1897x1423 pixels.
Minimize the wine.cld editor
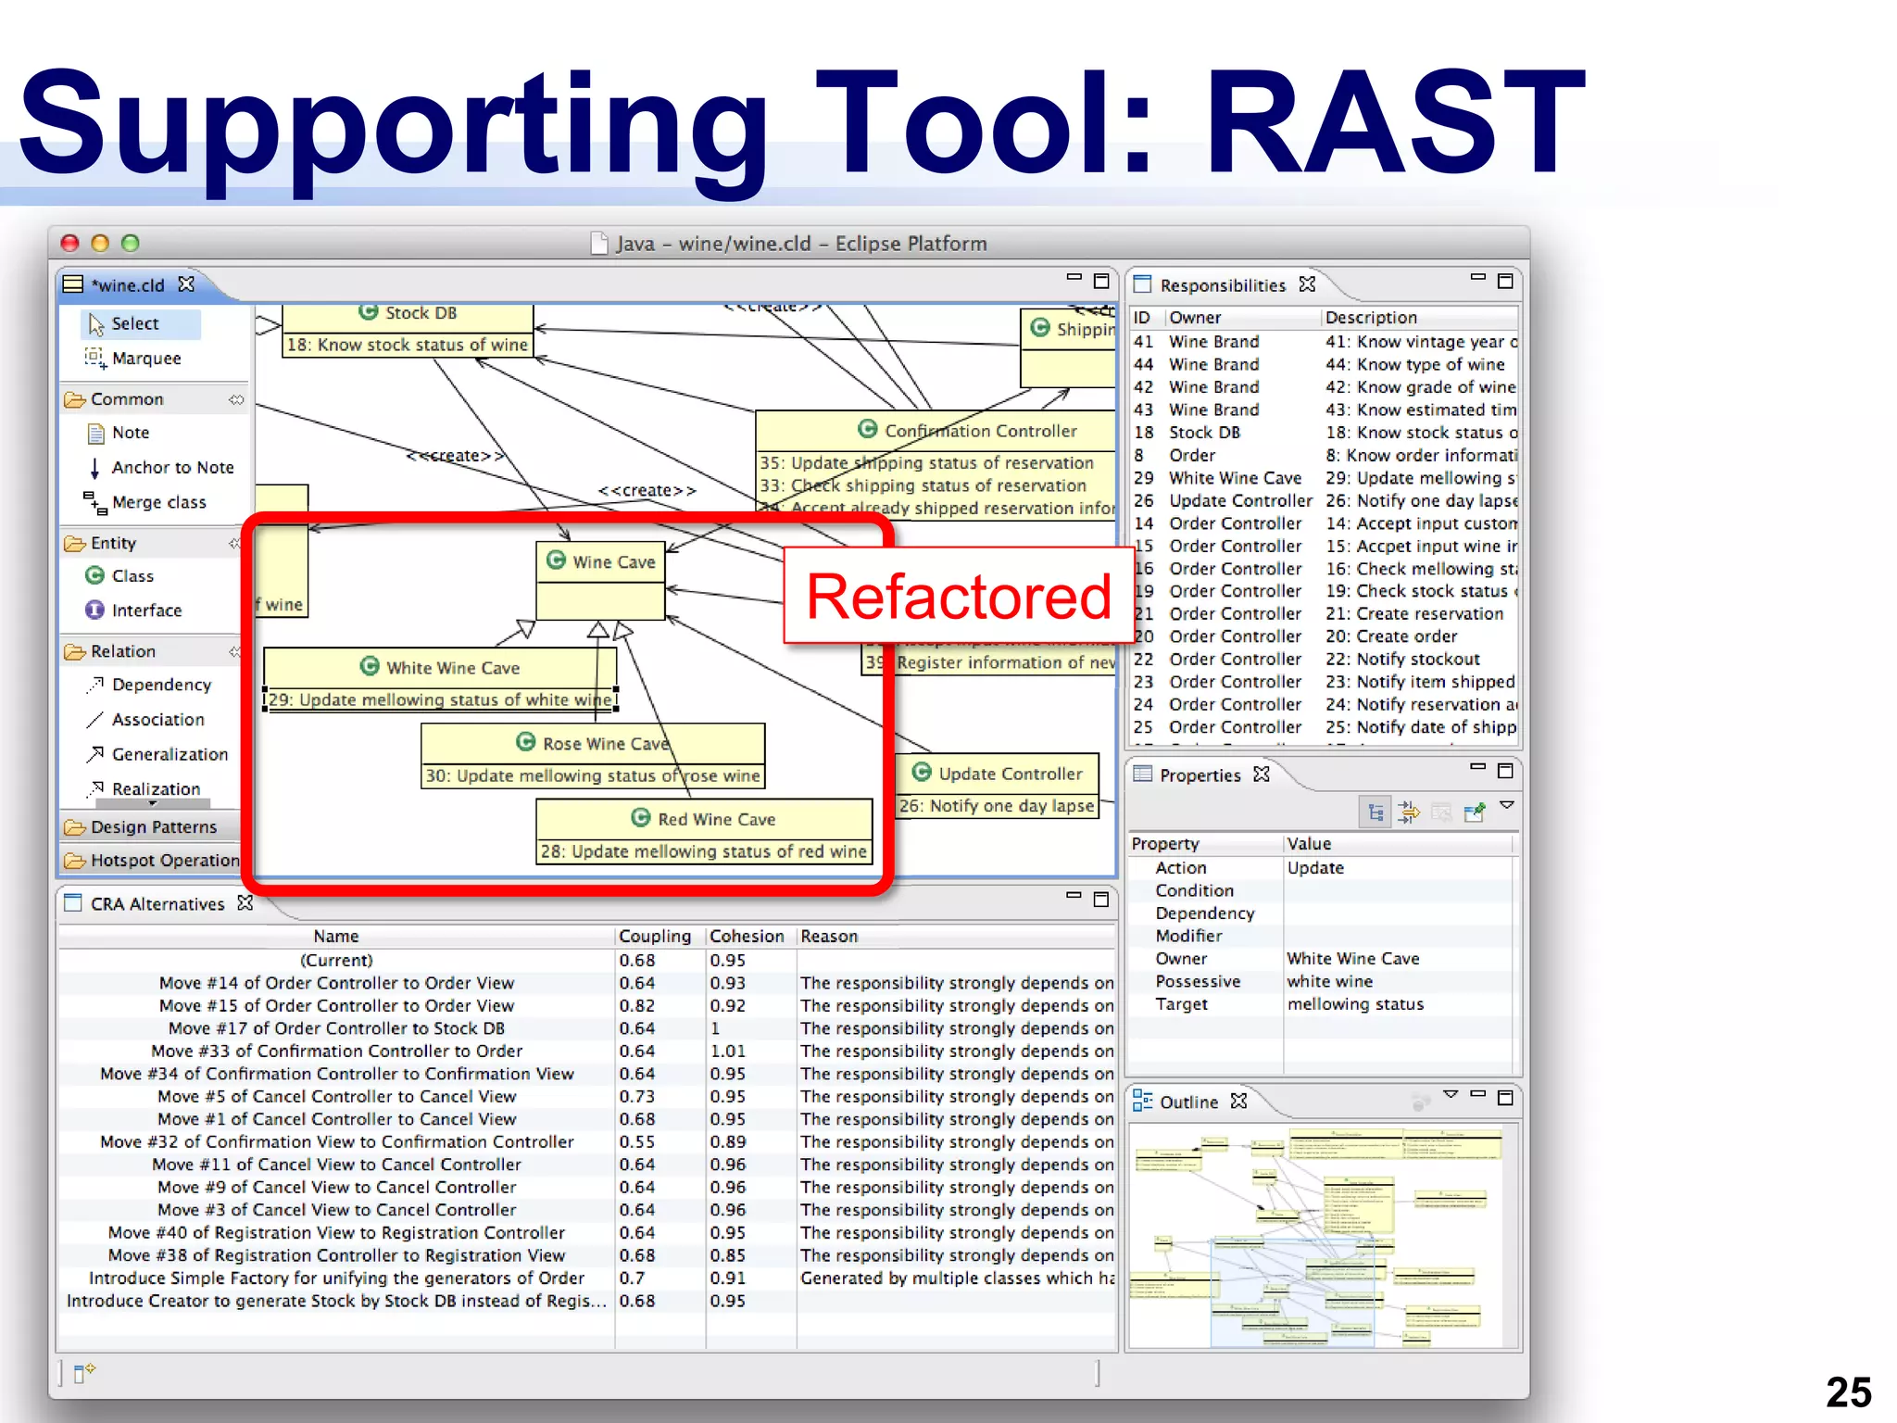point(1074,277)
